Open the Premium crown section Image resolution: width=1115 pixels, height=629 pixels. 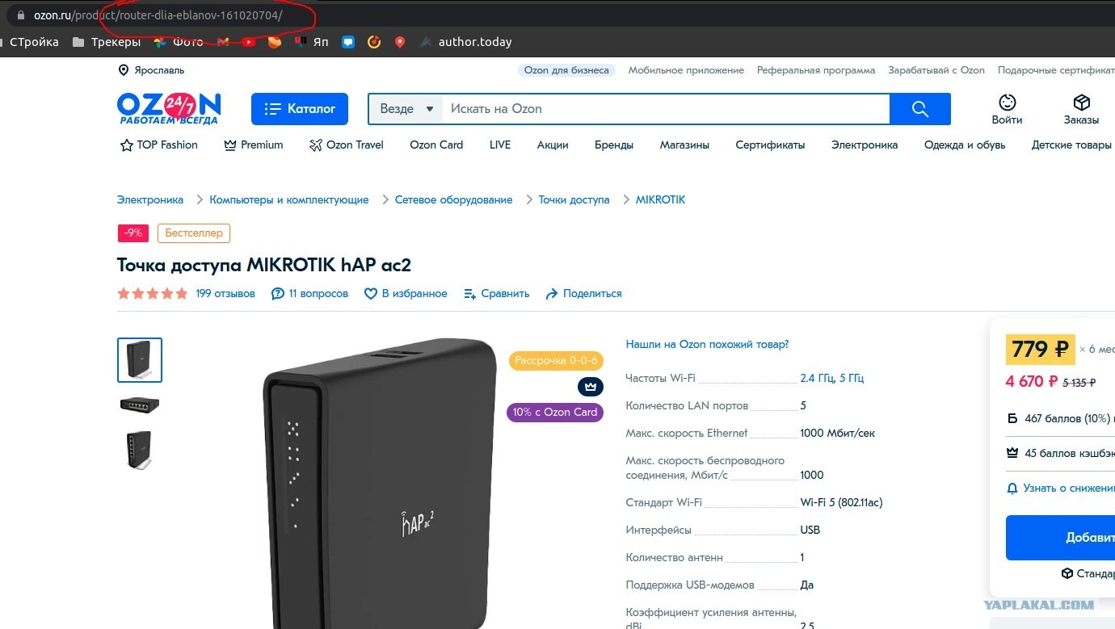tap(253, 145)
